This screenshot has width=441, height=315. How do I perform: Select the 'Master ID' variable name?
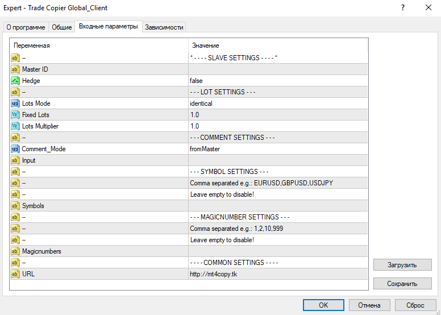tap(35, 69)
